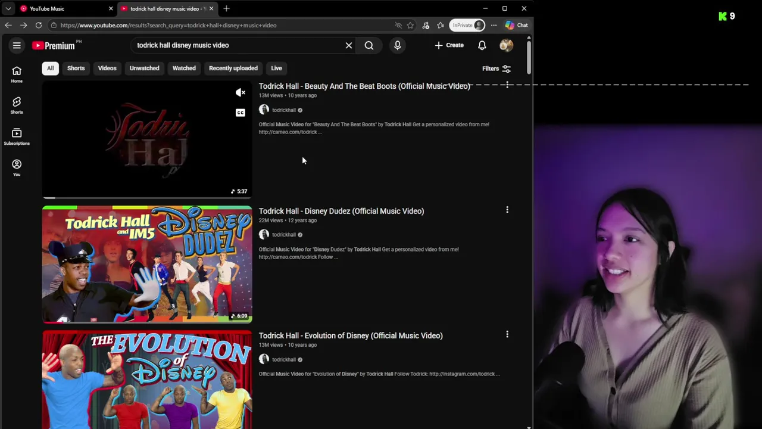Open Disney Dudez description text
This screenshot has height=429, width=762.
point(358,253)
